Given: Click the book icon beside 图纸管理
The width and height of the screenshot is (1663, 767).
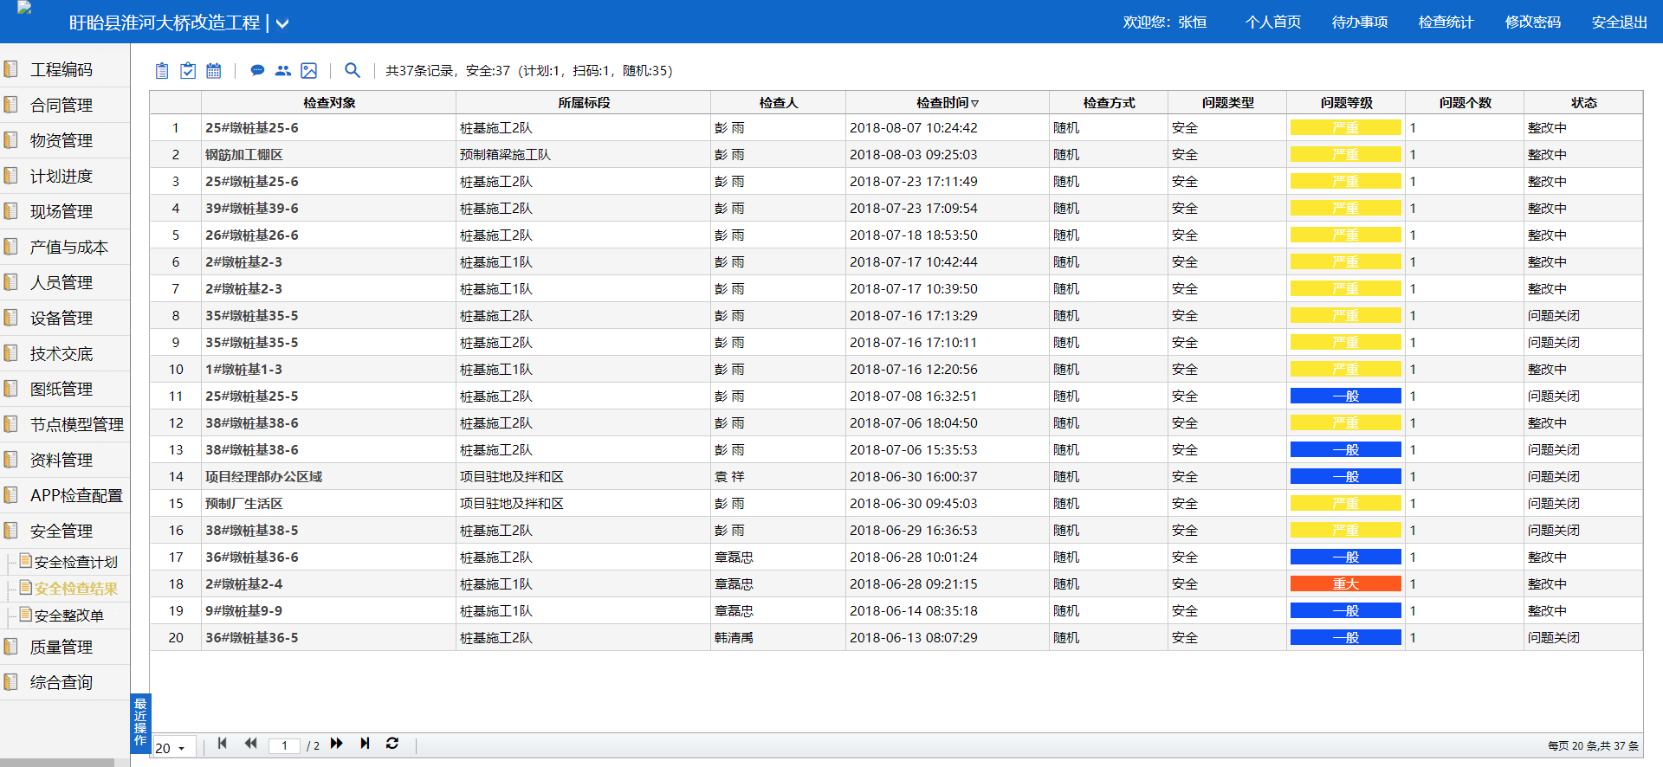Looking at the screenshot, I should [x=11, y=388].
